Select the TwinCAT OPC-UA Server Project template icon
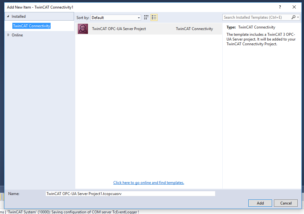304x214 pixels. [x=83, y=29]
